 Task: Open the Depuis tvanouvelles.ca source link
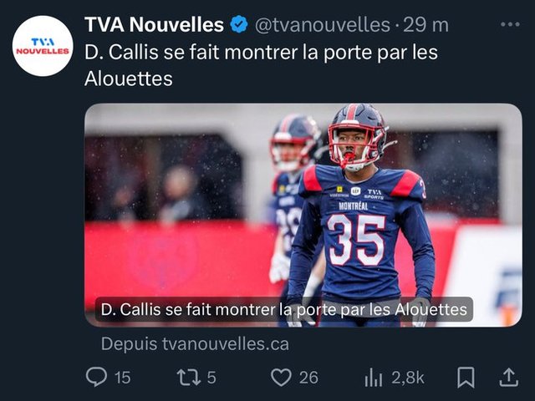point(195,343)
